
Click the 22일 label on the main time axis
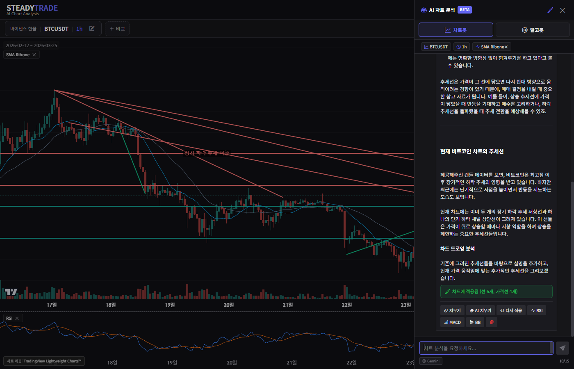347,305
